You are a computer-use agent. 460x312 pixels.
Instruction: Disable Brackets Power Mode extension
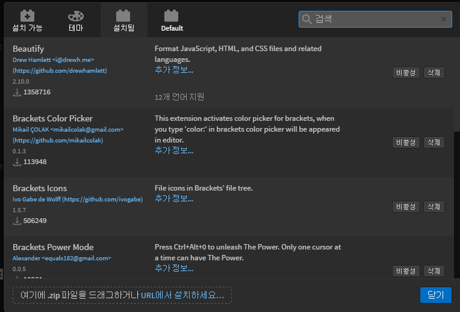(406, 271)
